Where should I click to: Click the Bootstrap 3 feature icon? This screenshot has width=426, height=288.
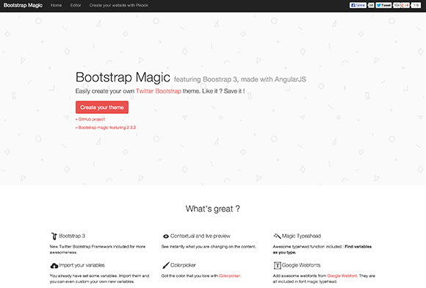(54, 236)
